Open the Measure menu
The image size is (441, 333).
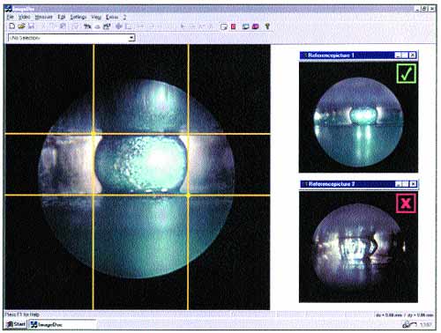pos(43,17)
